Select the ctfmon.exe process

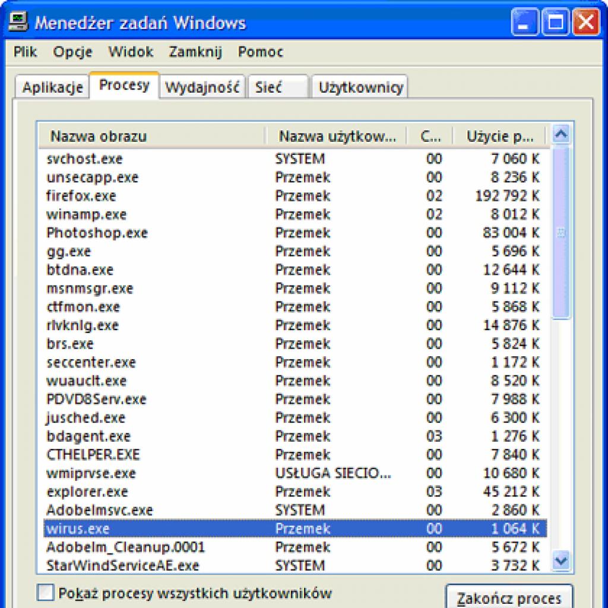coord(294,307)
